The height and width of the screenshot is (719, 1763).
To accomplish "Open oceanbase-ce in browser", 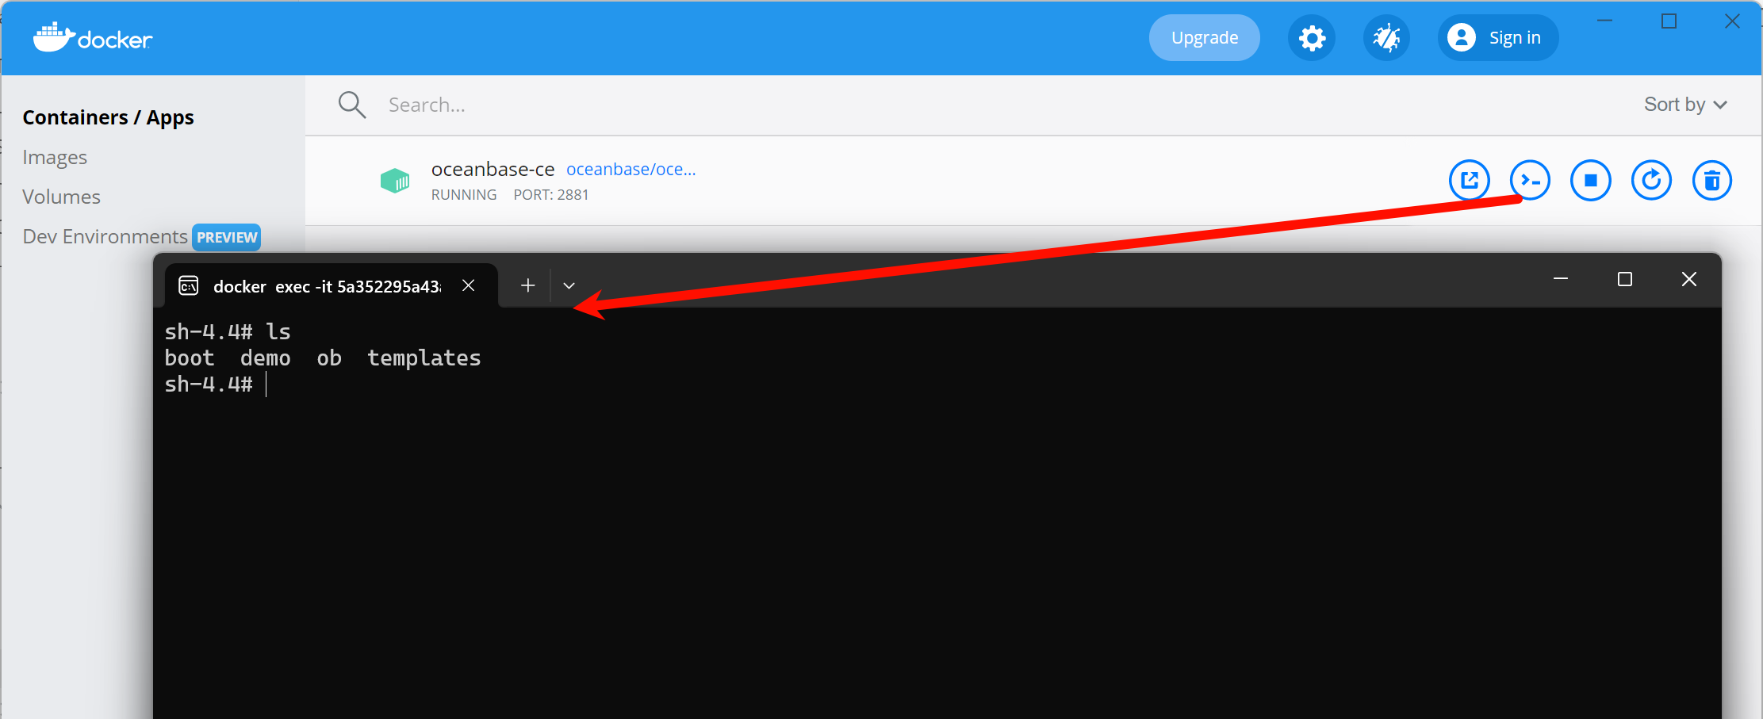I will click(1470, 181).
